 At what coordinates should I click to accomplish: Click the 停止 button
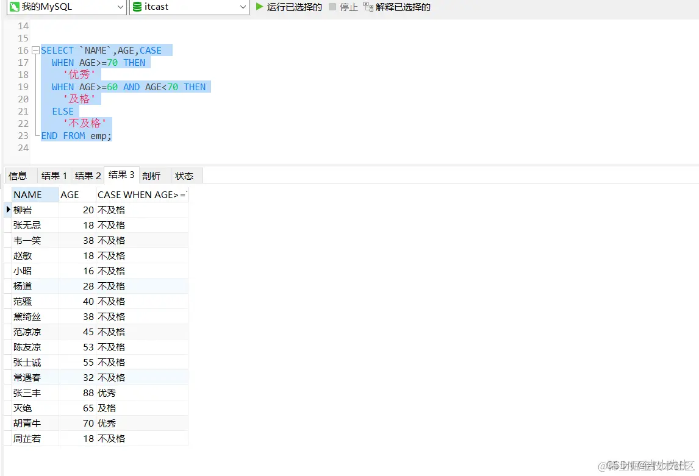tap(343, 7)
